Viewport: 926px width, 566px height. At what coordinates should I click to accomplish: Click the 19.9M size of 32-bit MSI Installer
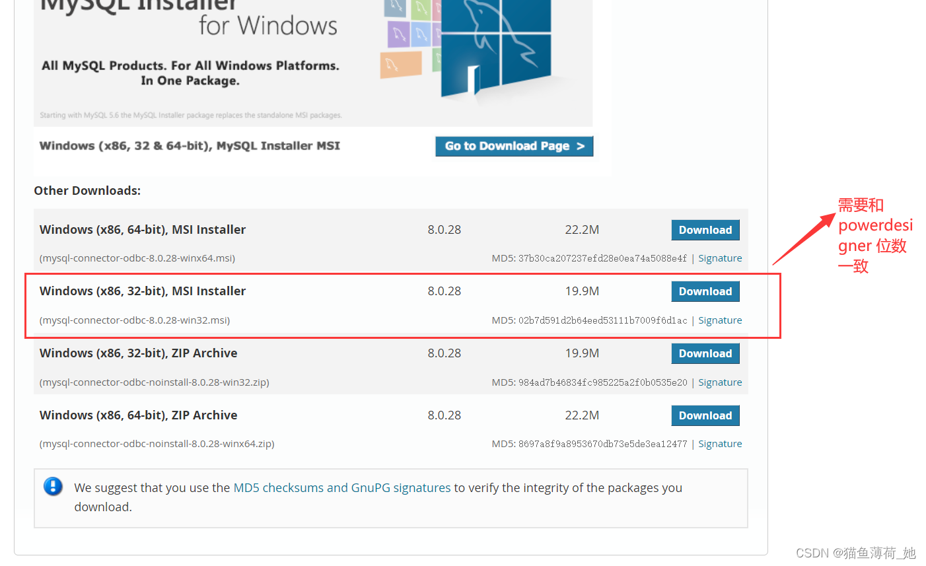(x=582, y=291)
